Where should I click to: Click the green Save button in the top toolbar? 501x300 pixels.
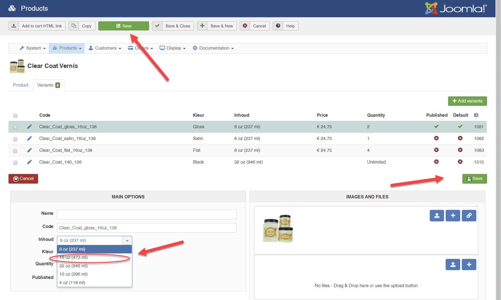(124, 26)
